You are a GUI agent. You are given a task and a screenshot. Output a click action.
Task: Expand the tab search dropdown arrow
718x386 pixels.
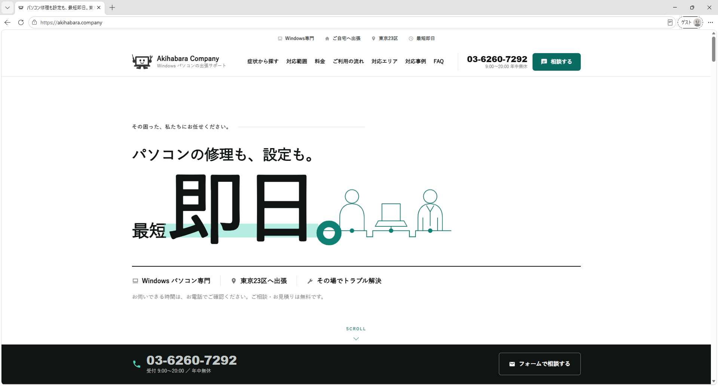pos(7,7)
